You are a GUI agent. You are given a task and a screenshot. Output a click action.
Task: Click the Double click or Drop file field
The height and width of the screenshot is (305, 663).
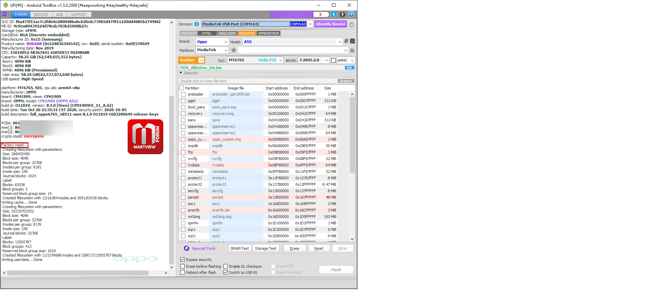(x=258, y=81)
